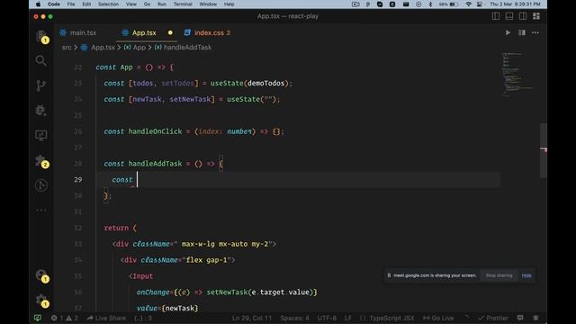This screenshot has height=324, width=576.
Task: Click the editor minimap
Action: click(x=517, y=75)
